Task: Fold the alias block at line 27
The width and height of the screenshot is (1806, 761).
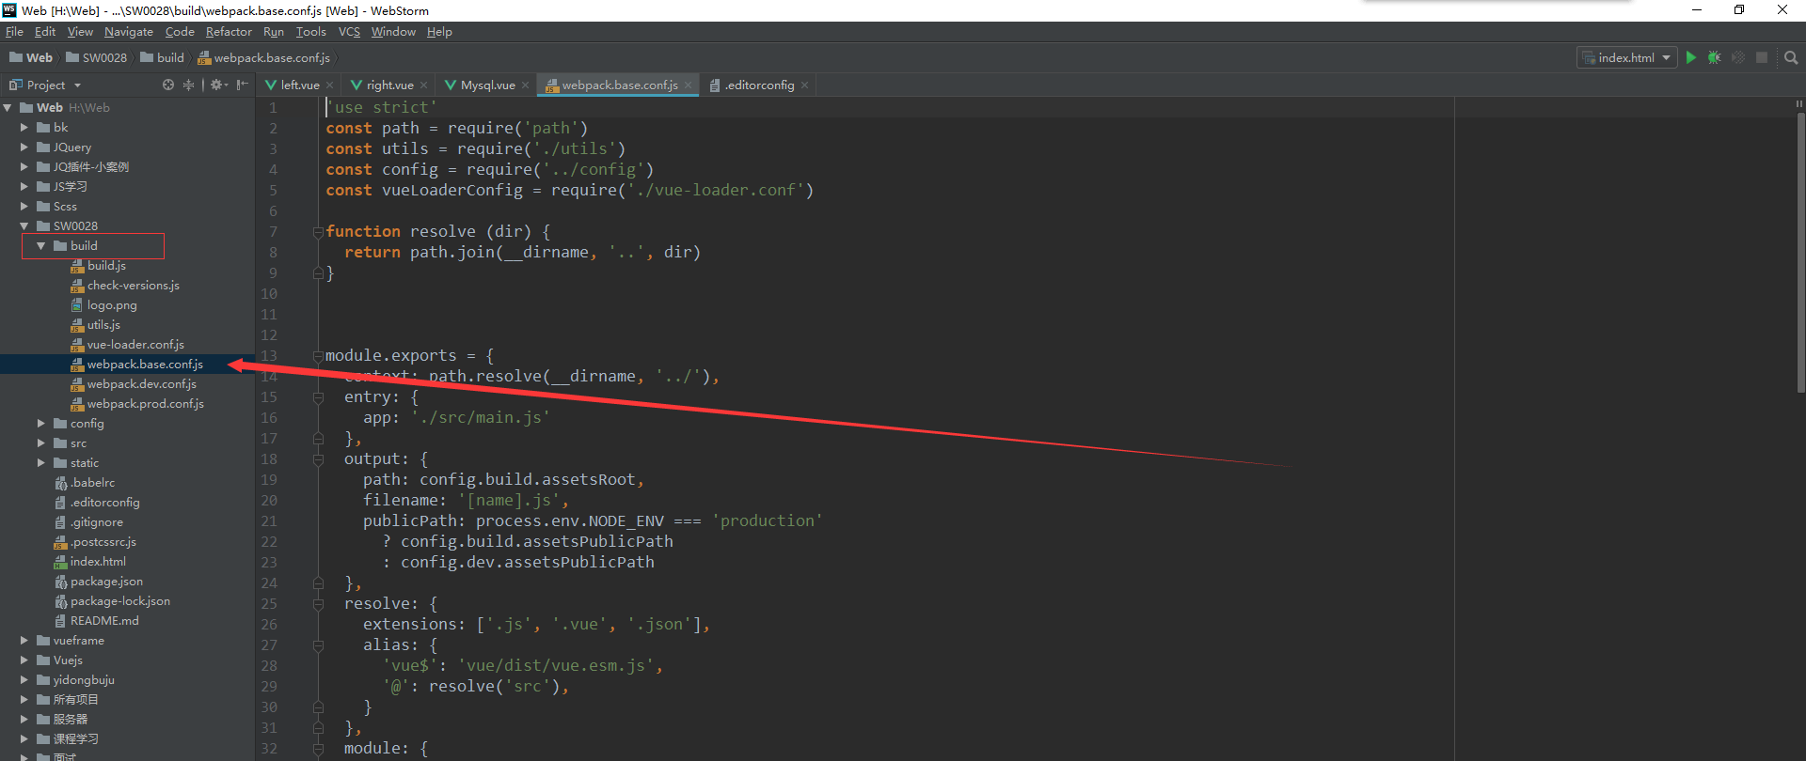Action: point(318,645)
